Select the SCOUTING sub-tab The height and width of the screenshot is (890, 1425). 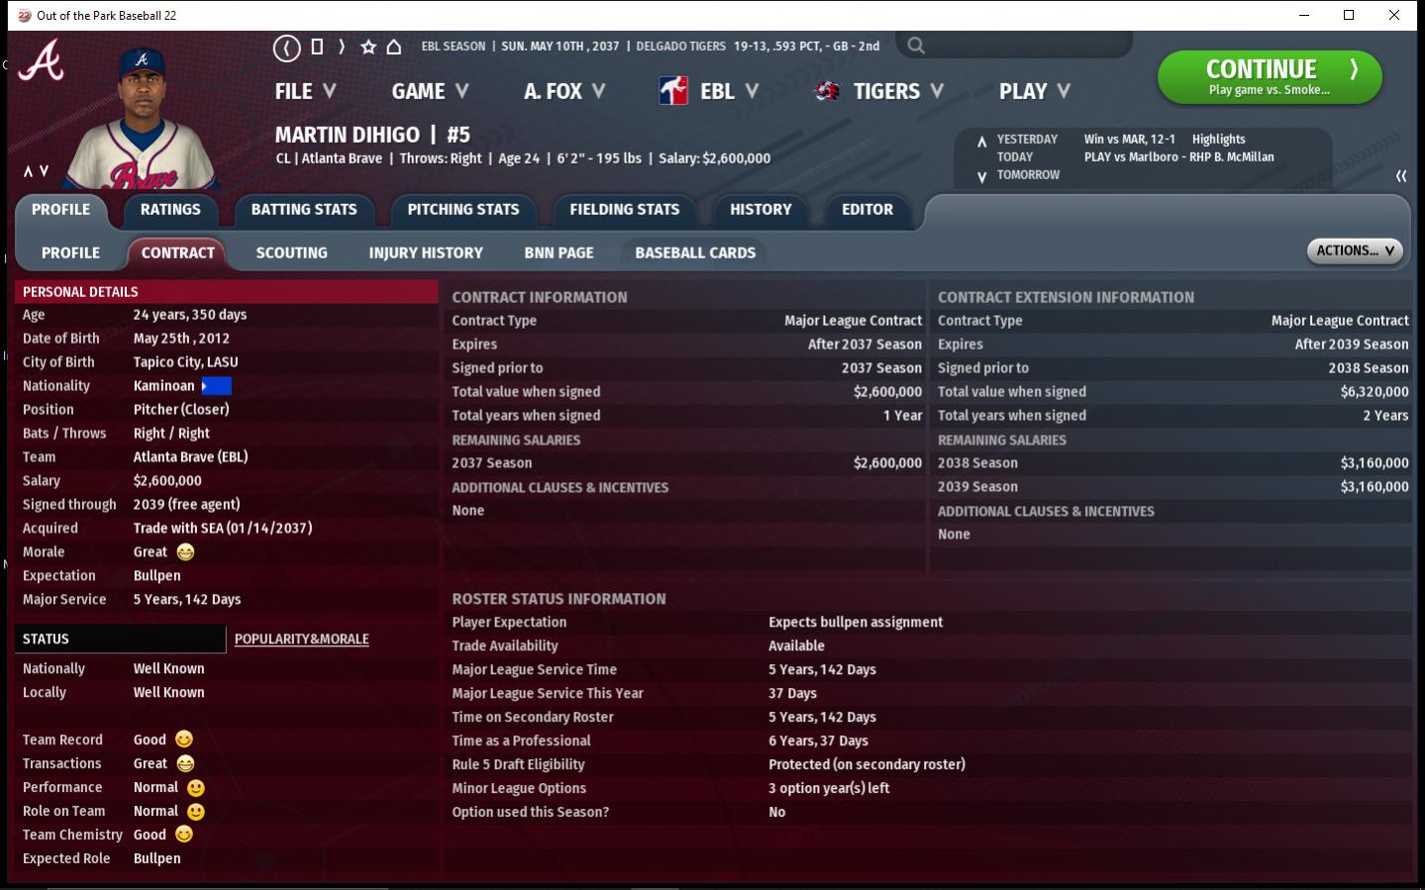291,253
